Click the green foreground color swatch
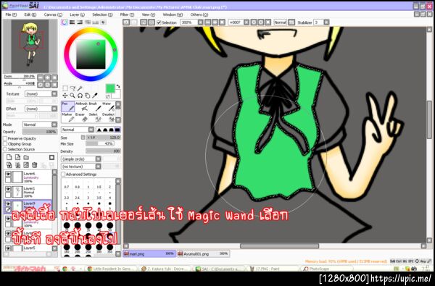435x286 pixels. (110, 88)
